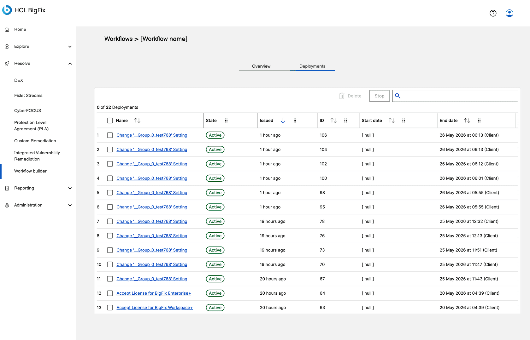Screen dimensions: 530x340
Task: Click the ID cell '67'
Action: point(322,279)
